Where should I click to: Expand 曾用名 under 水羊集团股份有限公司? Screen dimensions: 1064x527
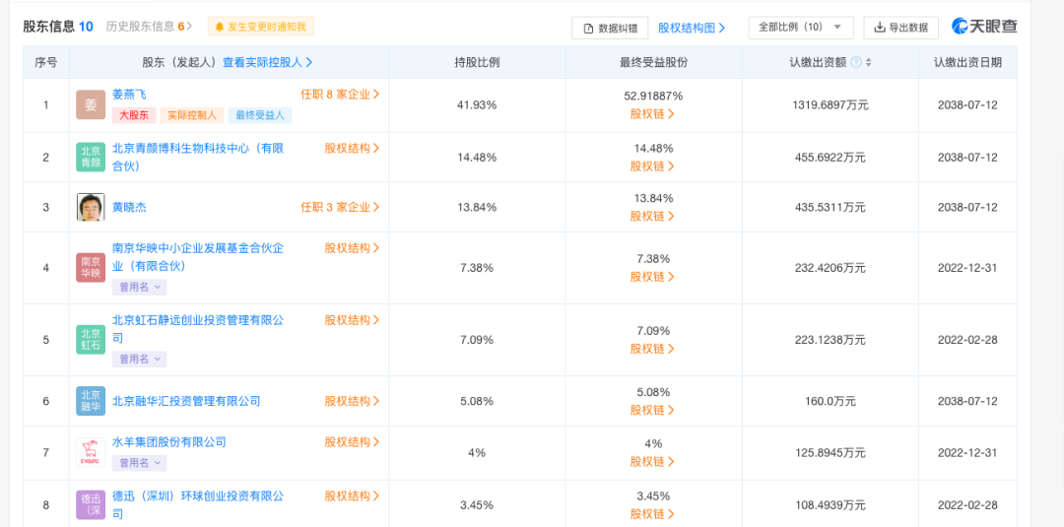tap(139, 463)
